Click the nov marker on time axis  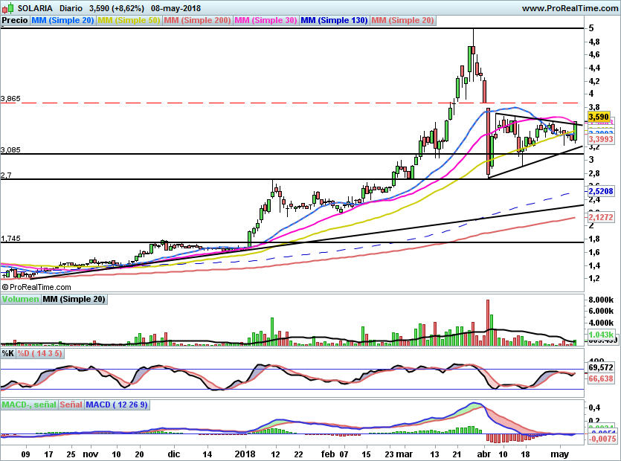click(90, 454)
